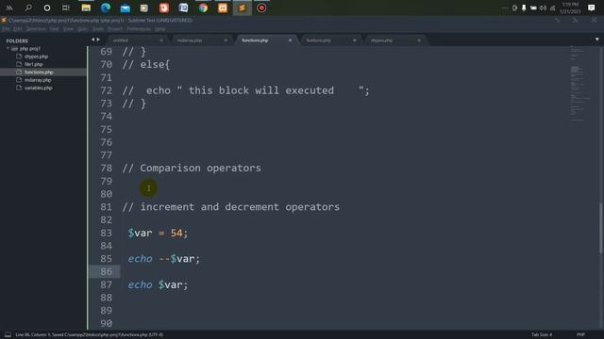Open the Word taskbar icon

click(183, 8)
